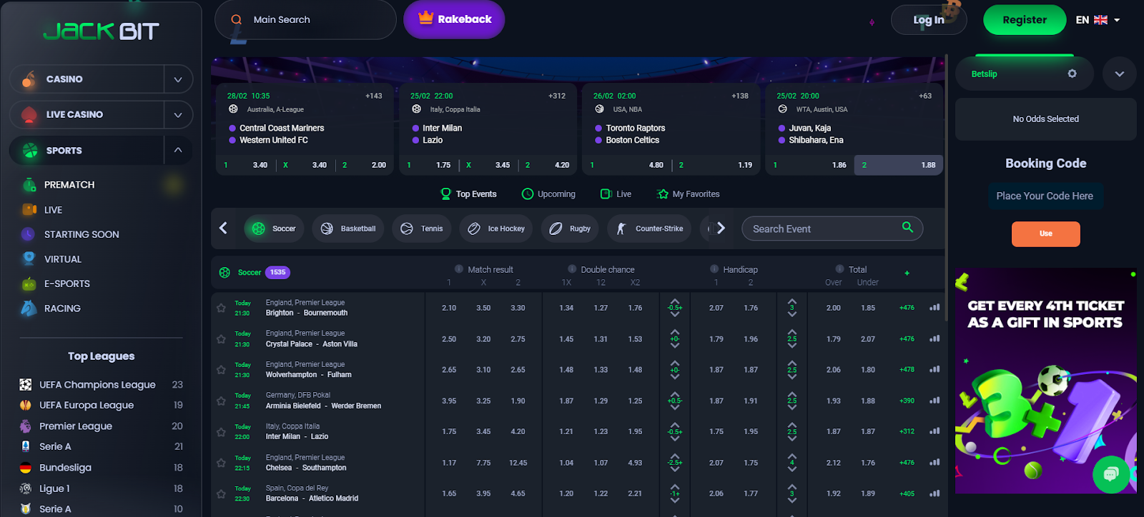1144x517 pixels.
Task: Open the live chat support bubble
Action: (1111, 473)
